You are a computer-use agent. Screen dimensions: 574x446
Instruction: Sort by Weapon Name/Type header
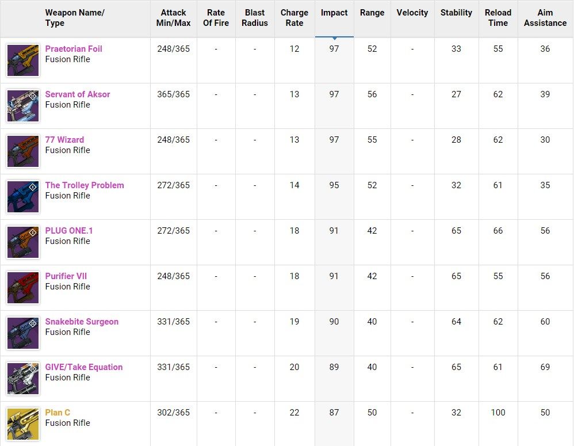click(x=75, y=18)
